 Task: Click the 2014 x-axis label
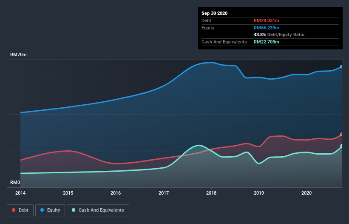point(20,193)
